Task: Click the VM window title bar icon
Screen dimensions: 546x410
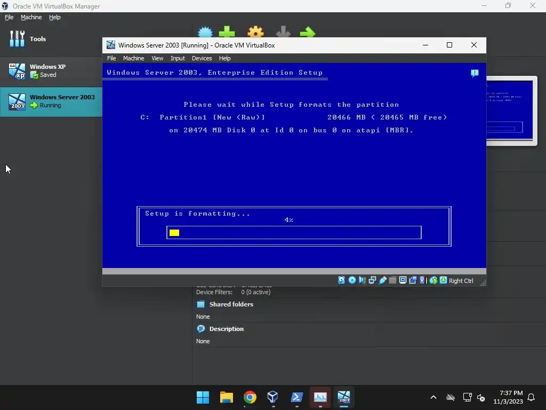Action: (111, 45)
